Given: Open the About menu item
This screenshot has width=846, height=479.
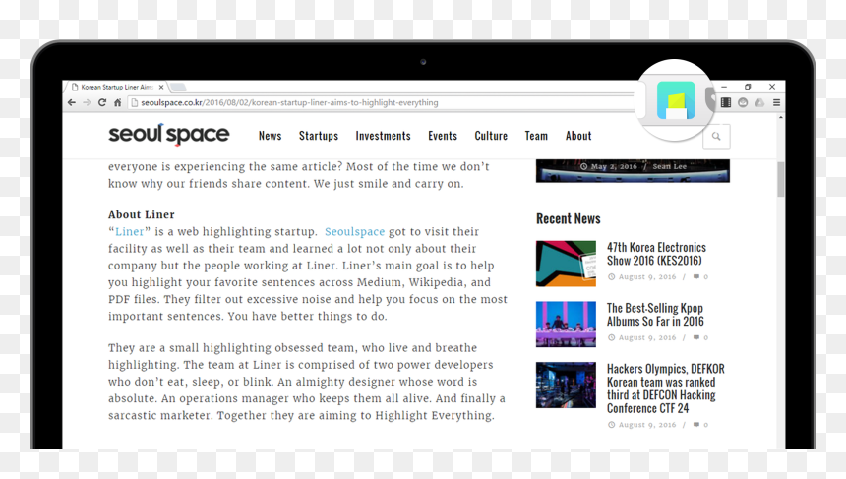Looking at the screenshot, I should (x=578, y=136).
